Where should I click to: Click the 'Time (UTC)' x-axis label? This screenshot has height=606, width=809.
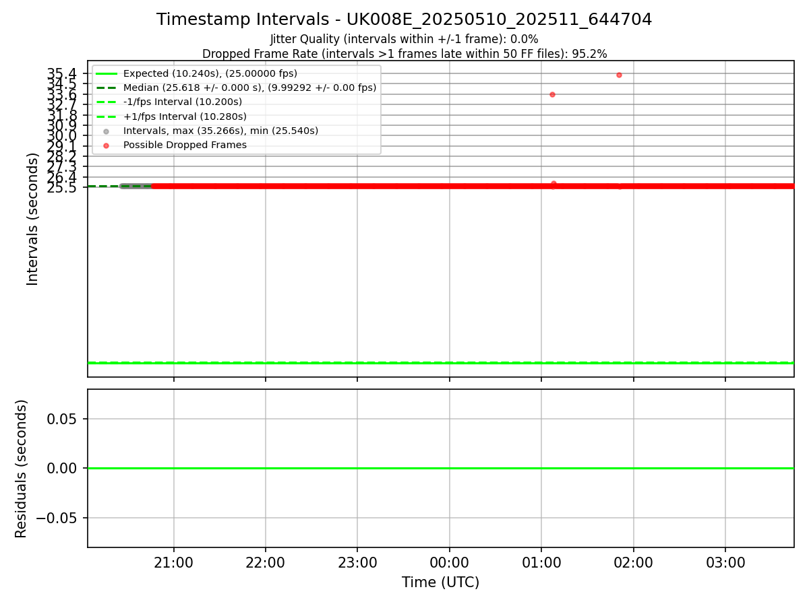pos(440,582)
